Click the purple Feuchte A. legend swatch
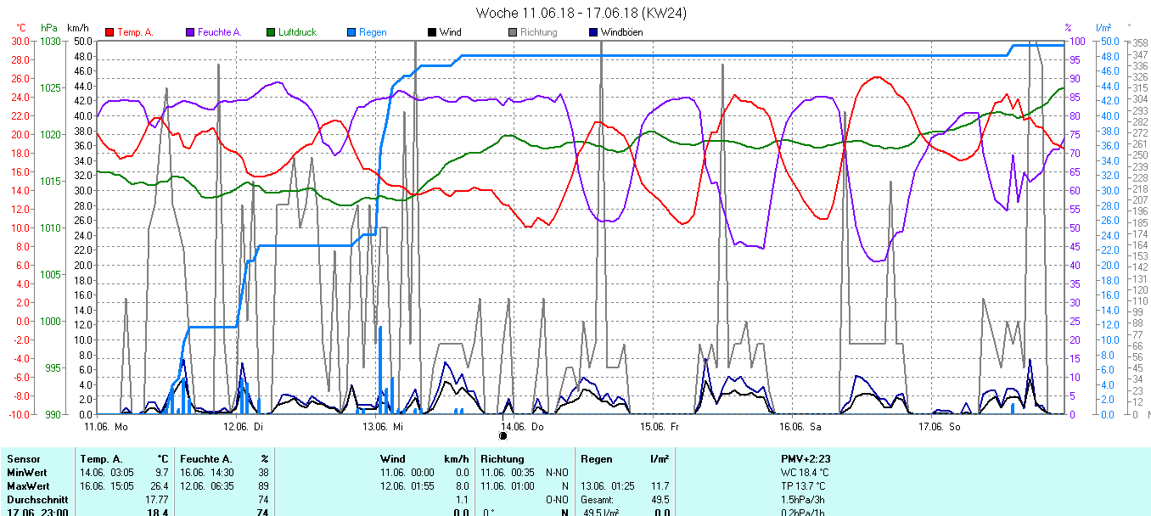Screen dimensions: 1151x516 click(x=190, y=32)
